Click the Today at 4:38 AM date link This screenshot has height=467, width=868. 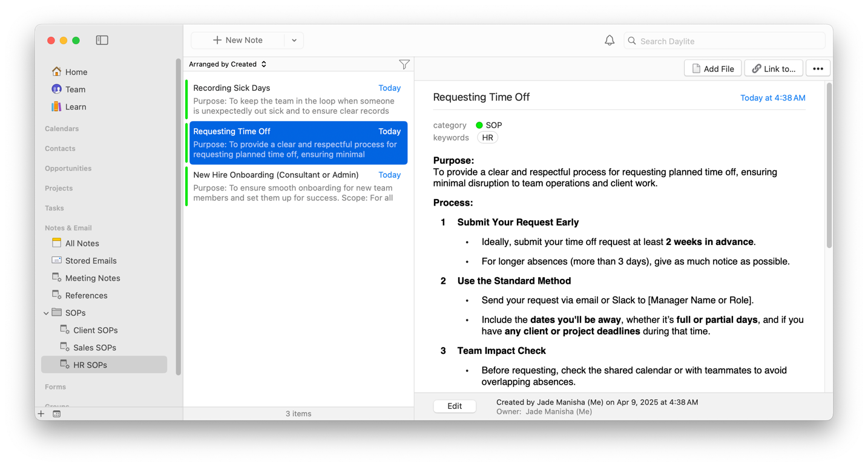772,97
